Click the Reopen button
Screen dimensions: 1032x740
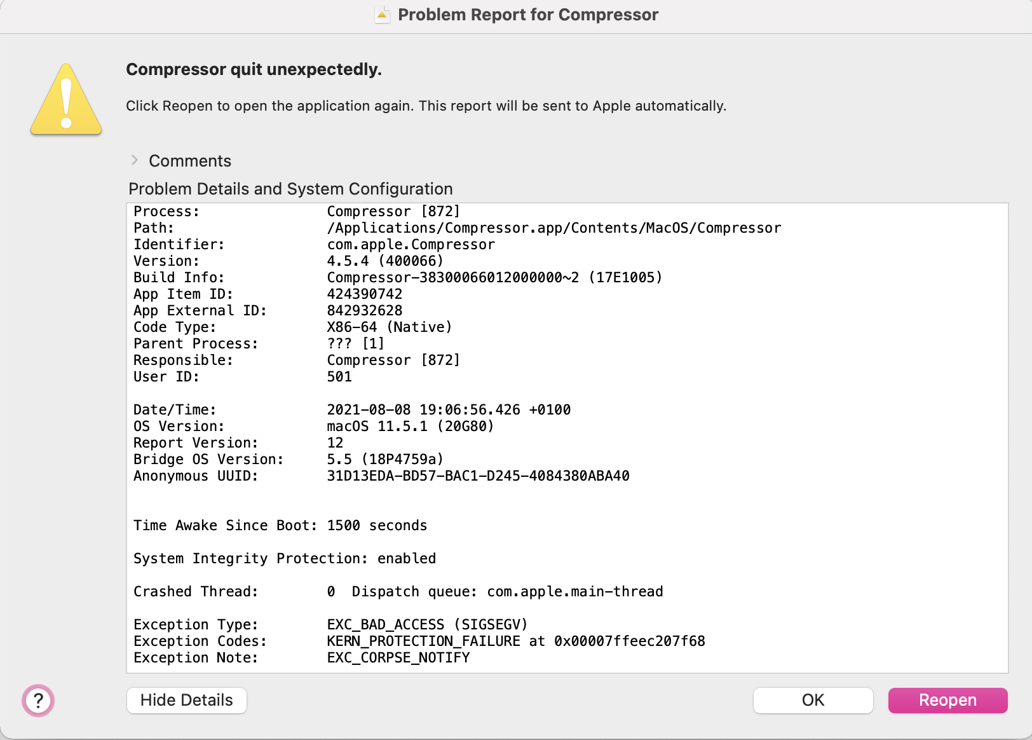(947, 700)
